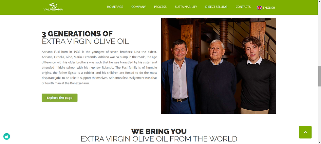The height and width of the screenshot is (144, 321).
Task: Open the COMPANY menu item
Action: click(x=139, y=7)
